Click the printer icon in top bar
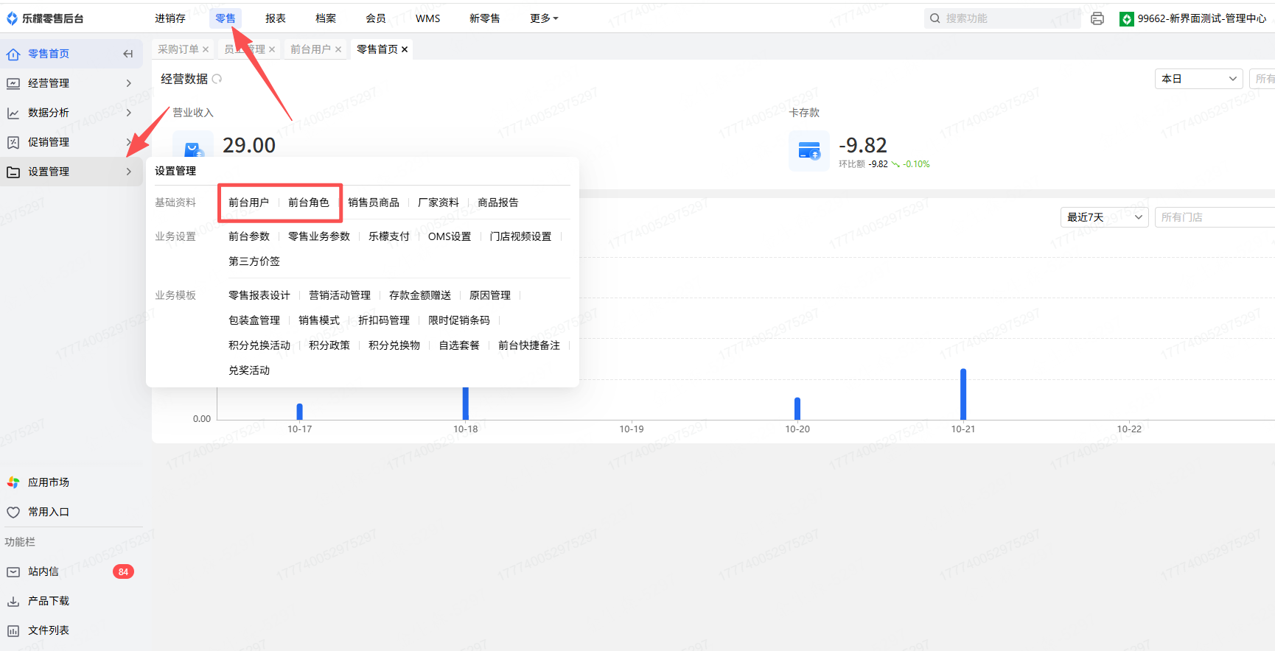Viewport: 1275px width, 651px height. click(x=1097, y=18)
